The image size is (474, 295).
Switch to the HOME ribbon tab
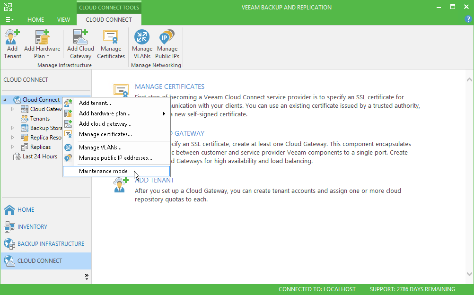pos(35,20)
